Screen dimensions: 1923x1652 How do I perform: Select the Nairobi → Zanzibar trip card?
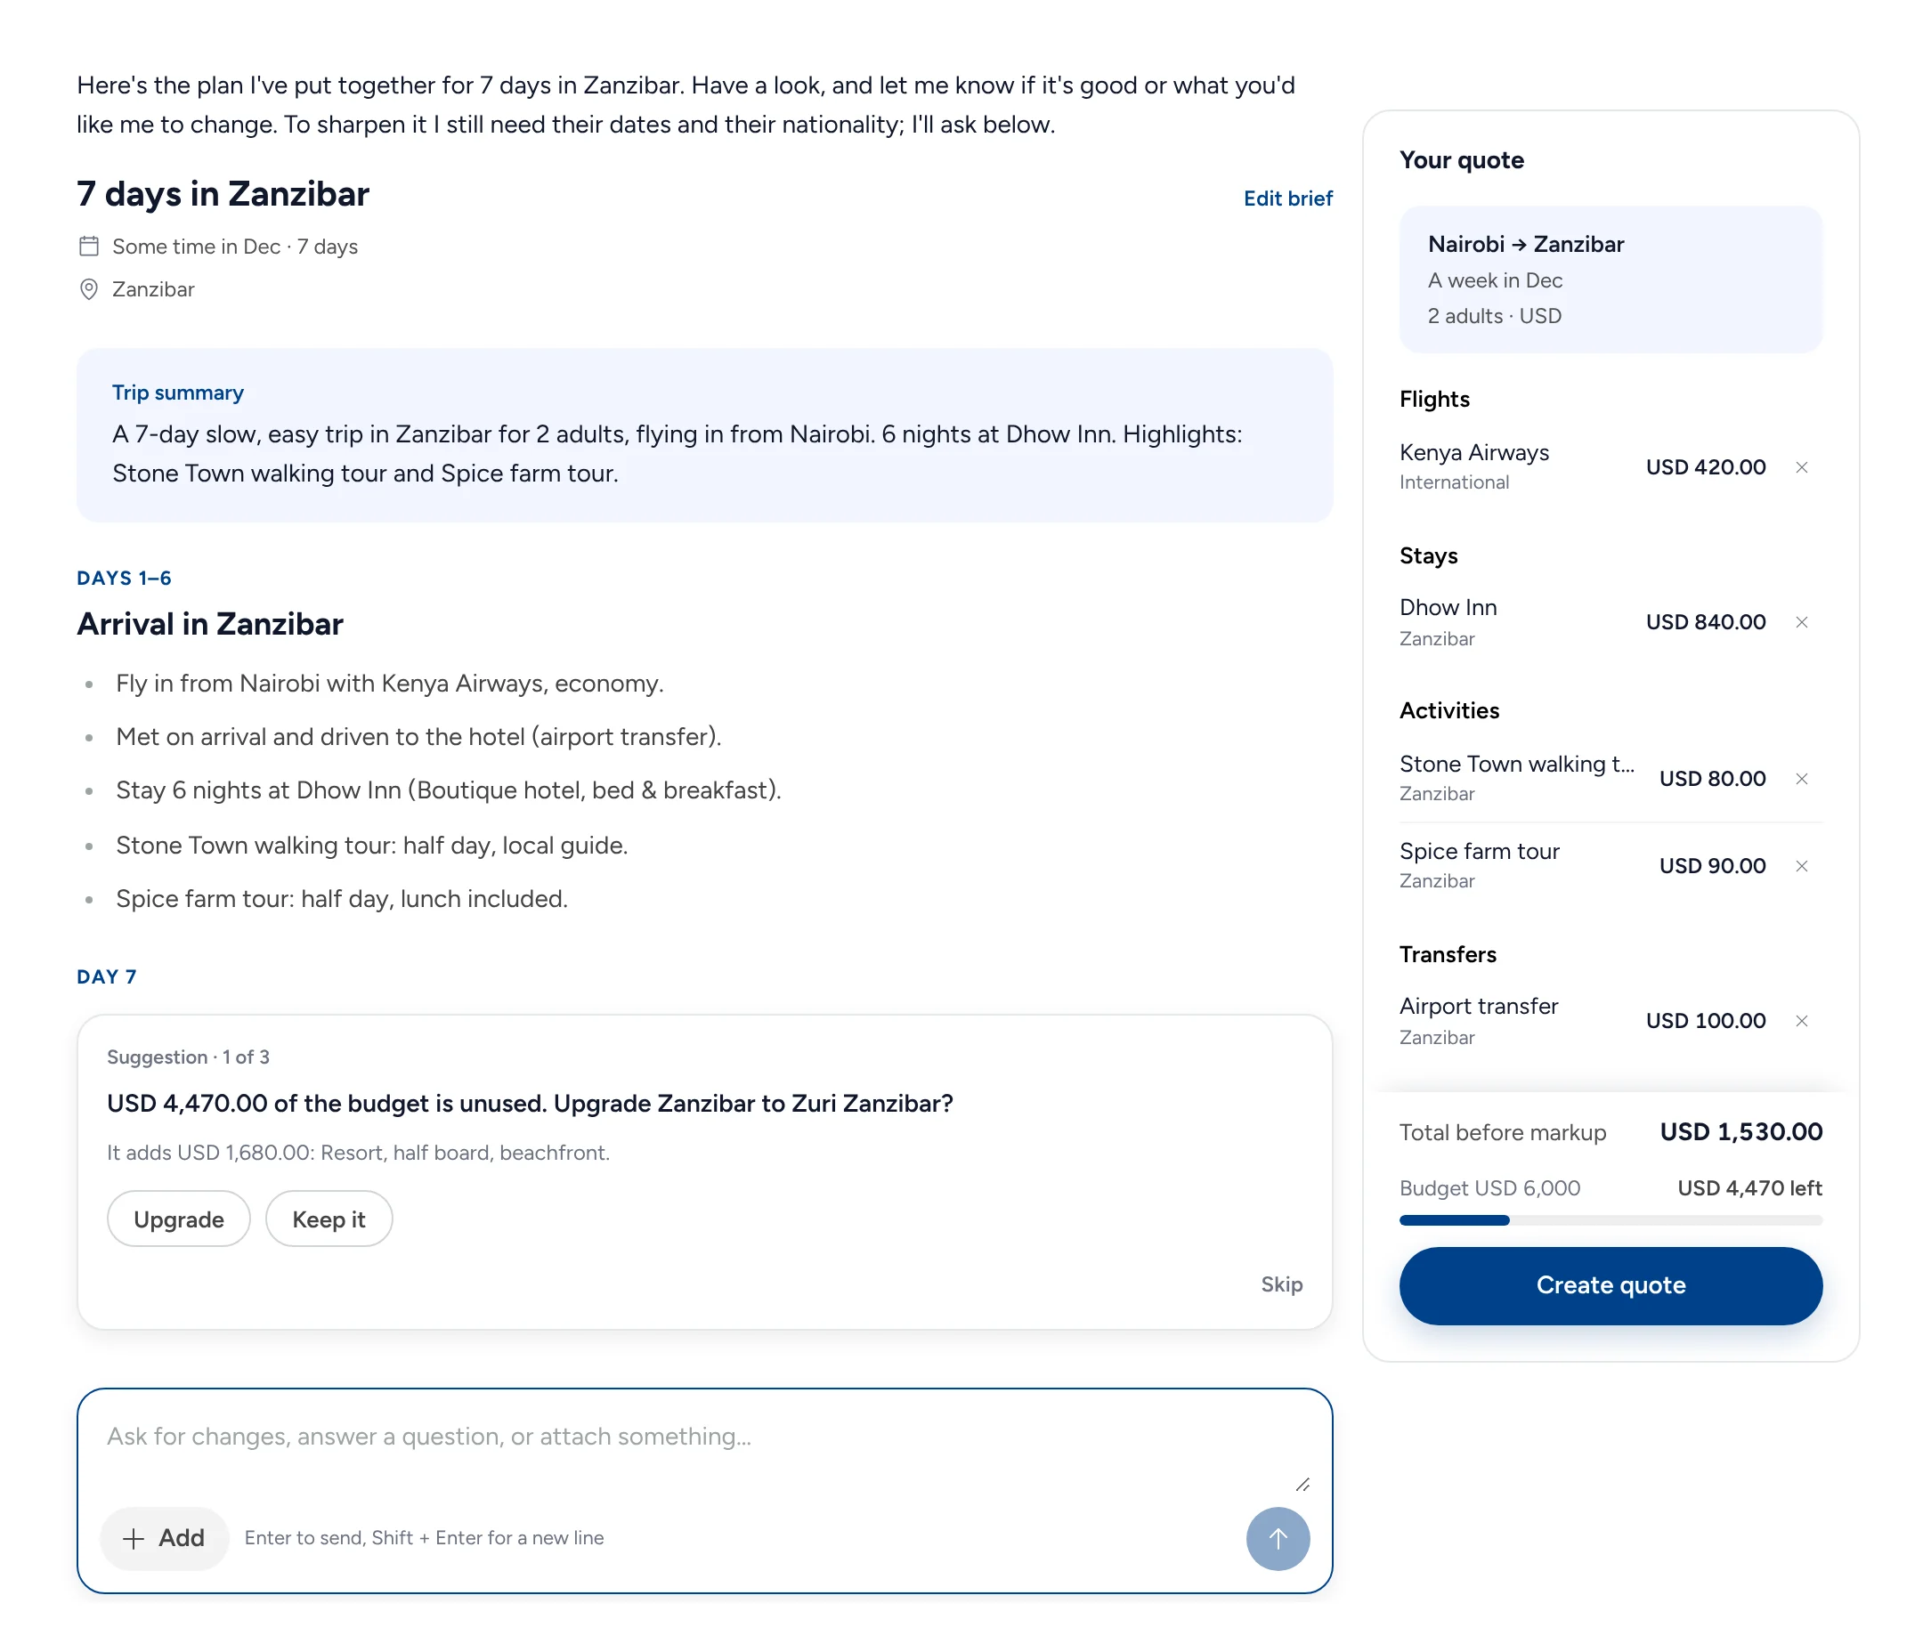(x=1611, y=279)
